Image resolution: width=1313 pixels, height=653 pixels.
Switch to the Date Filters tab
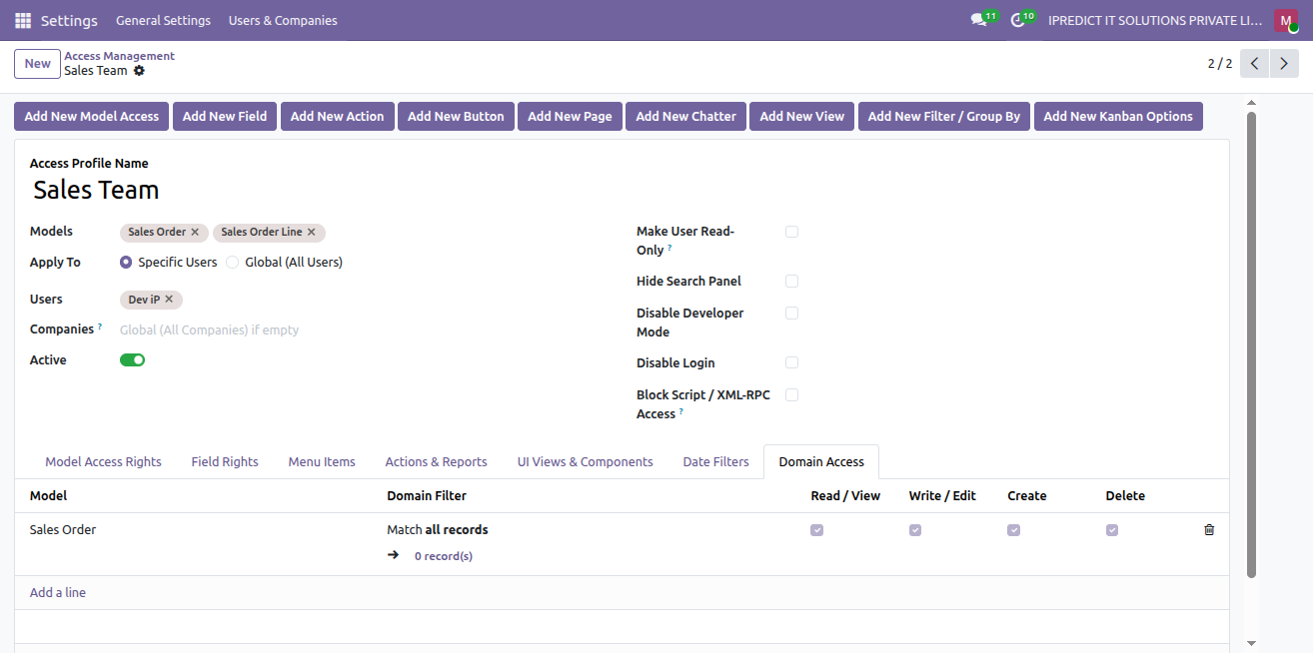coord(715,462)
